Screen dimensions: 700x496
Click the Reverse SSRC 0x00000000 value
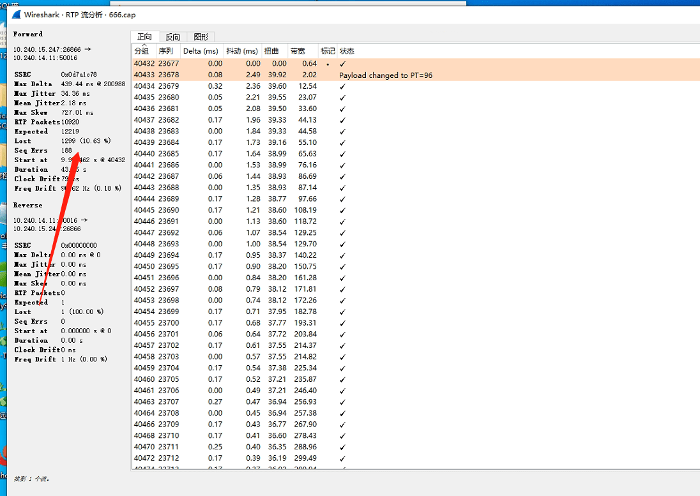79,245
